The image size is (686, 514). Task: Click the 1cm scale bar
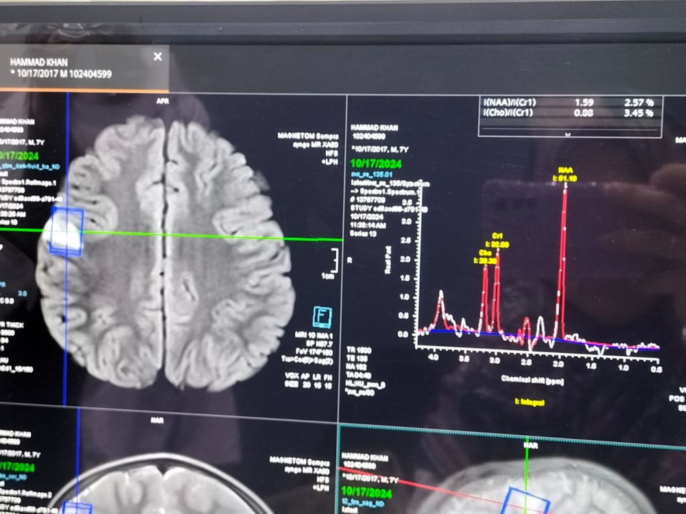point(331,263)
